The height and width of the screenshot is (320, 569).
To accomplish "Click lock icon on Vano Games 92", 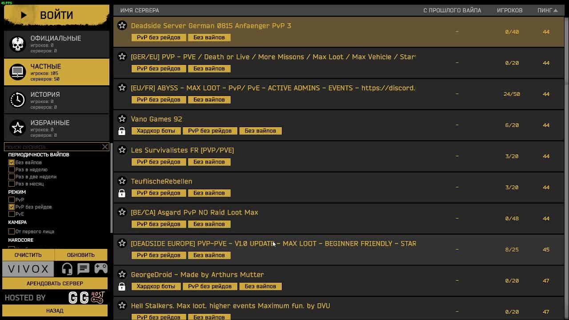I will pyautogui.click(x=121, y=131).
